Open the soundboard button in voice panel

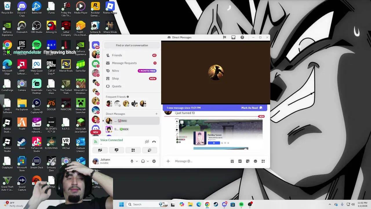[x=150, y=150]
